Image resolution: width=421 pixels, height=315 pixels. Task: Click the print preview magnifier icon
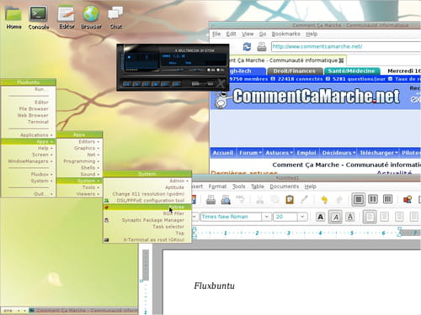(x=226, y=200)
